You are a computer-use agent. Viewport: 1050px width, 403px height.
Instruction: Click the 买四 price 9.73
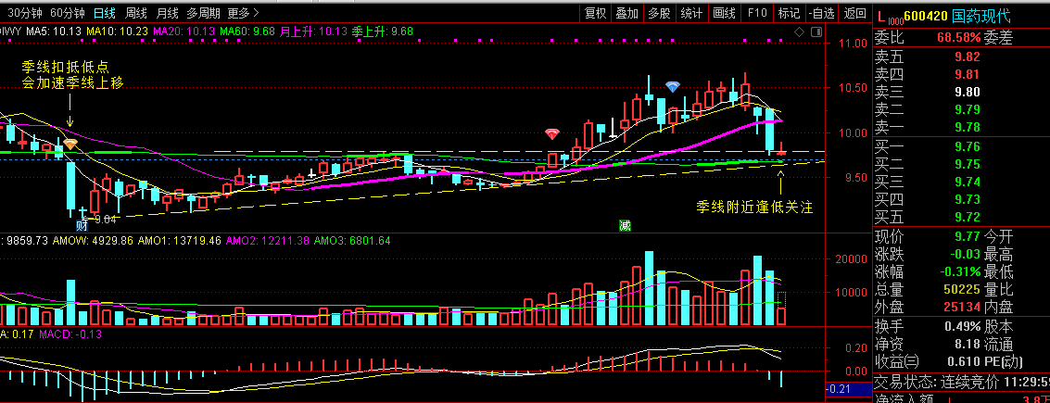point(967,199)
